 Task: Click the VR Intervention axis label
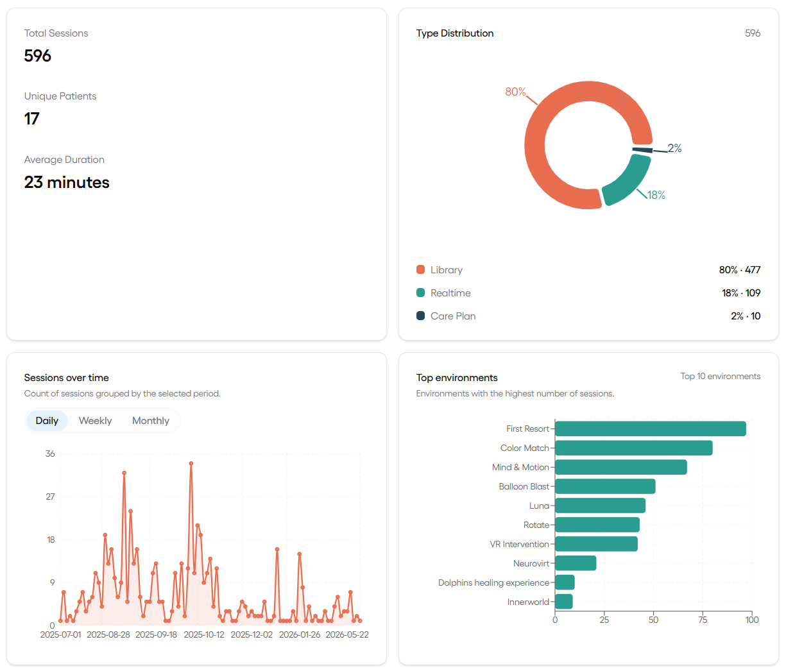(x=520, y=544)
